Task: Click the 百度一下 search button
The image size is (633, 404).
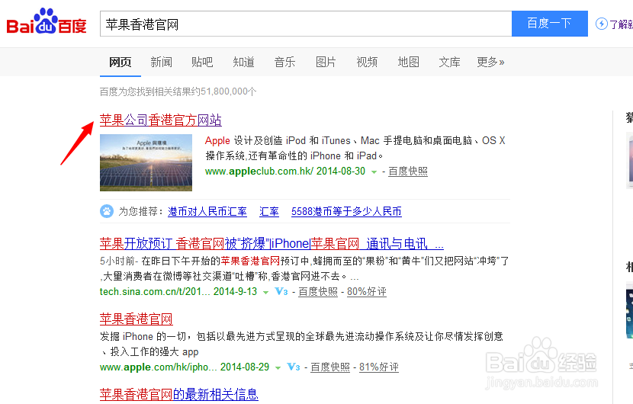Action: (549, 24)
